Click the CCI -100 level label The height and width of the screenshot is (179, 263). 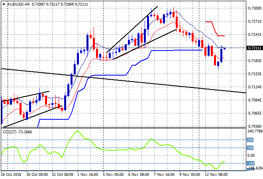pyautogui.click(x=250, y=163)
